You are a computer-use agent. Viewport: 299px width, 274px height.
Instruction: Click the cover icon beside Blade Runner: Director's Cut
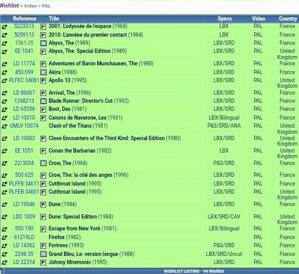click(x=43, y=102)
